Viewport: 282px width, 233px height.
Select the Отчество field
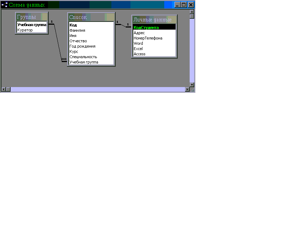91,41
